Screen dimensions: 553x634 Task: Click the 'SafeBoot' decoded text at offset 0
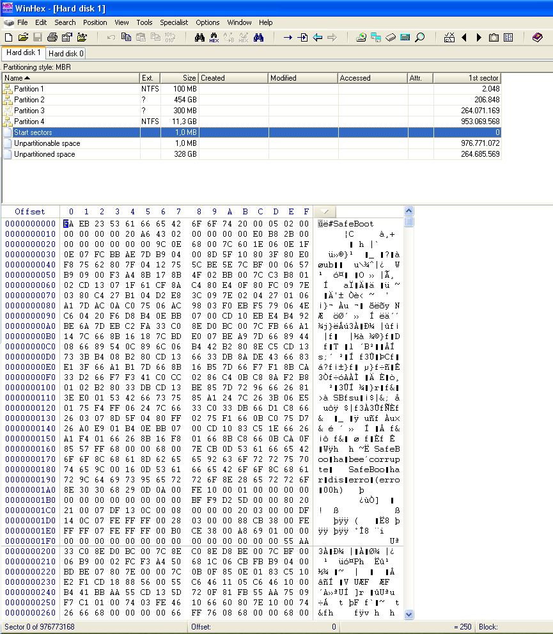coord(354,224)
